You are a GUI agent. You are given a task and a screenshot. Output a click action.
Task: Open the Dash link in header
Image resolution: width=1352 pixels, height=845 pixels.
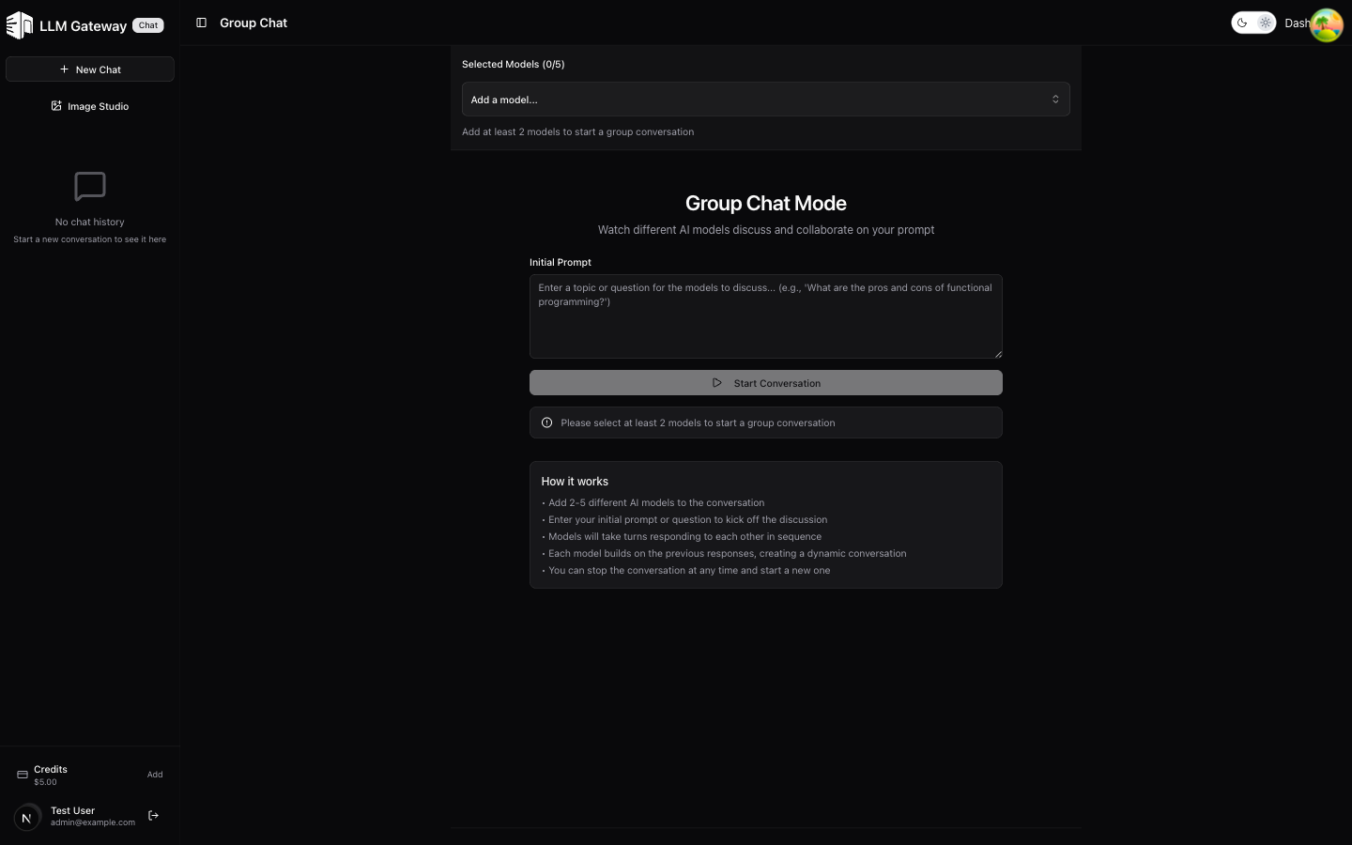tap(1296, 23)
